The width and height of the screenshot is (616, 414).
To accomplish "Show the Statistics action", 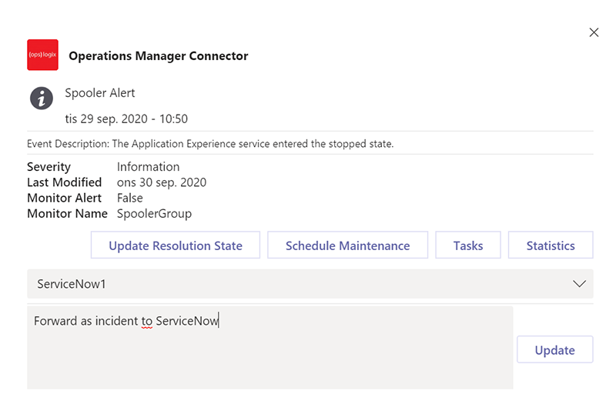I will point(551,245).
